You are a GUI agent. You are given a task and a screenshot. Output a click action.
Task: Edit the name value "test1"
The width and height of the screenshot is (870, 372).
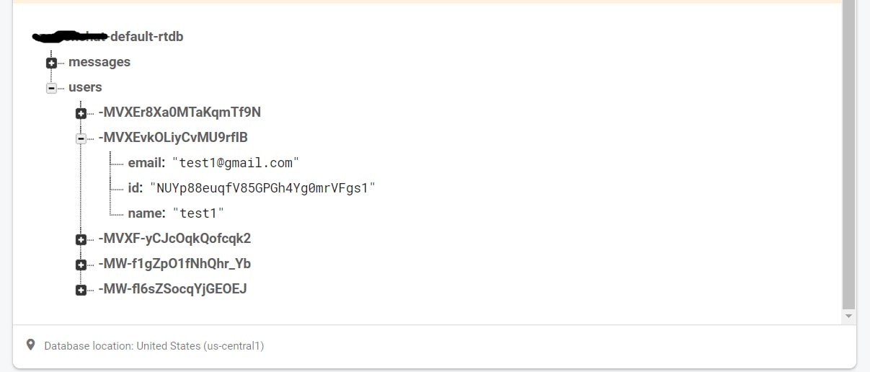click(x=198, y=213)
